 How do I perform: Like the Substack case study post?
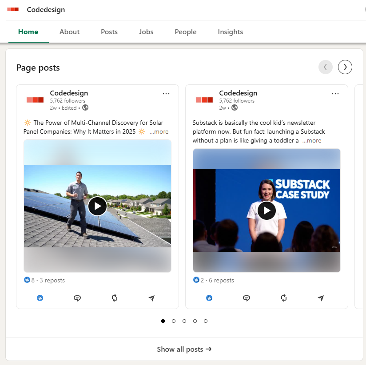click(x=209, y=298)
